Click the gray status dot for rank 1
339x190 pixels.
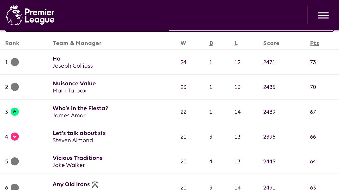tap(15, 62)
